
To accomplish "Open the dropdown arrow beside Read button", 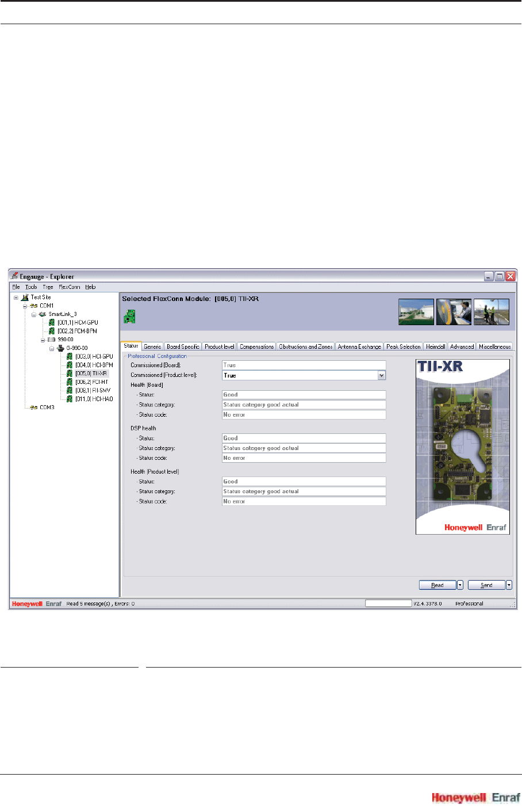I will click(x=460, y=585).
